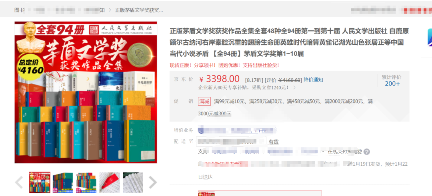Open the 正版茅盾文学奖获奖... breadcrumb item

pos(139,10)
